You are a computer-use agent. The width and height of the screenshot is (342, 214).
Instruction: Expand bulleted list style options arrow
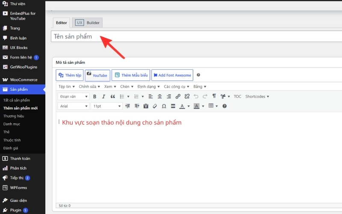point(128,97)
